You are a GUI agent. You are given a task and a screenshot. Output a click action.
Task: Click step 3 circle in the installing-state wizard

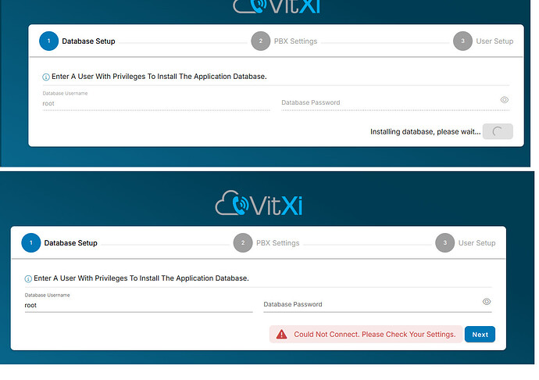coord(462,41)
